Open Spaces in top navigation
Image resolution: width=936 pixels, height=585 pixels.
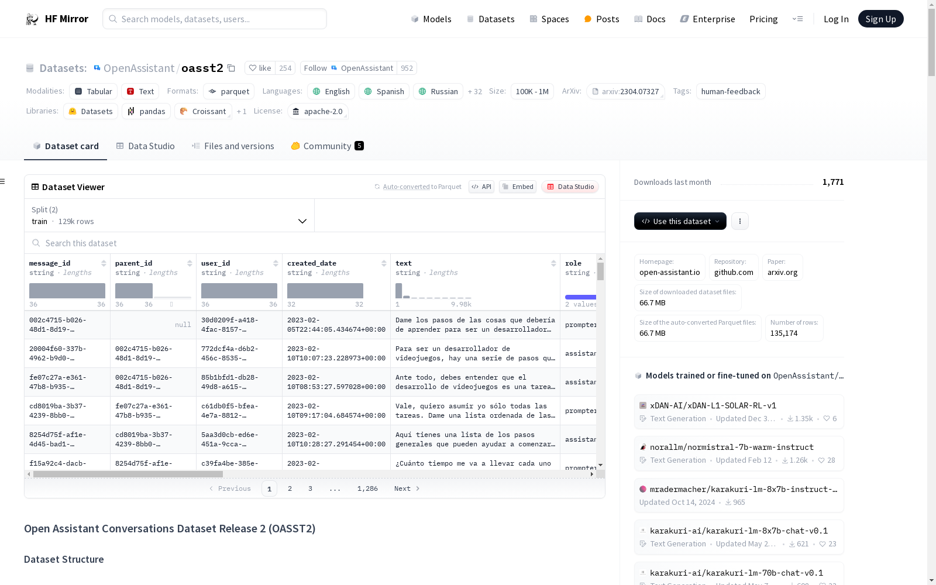(x=549, y=19)
